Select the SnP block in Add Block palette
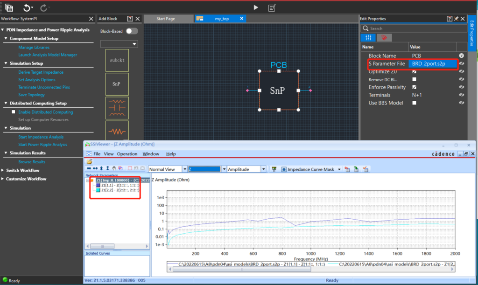The image size is (478, 285). 117,84
